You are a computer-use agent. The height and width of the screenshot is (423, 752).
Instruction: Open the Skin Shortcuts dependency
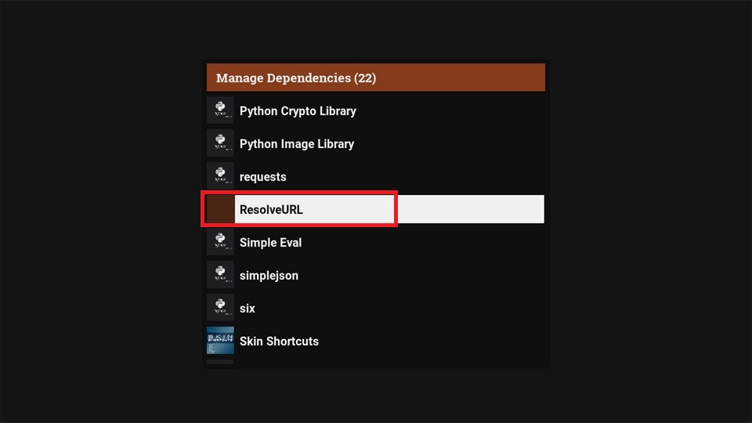375,341
